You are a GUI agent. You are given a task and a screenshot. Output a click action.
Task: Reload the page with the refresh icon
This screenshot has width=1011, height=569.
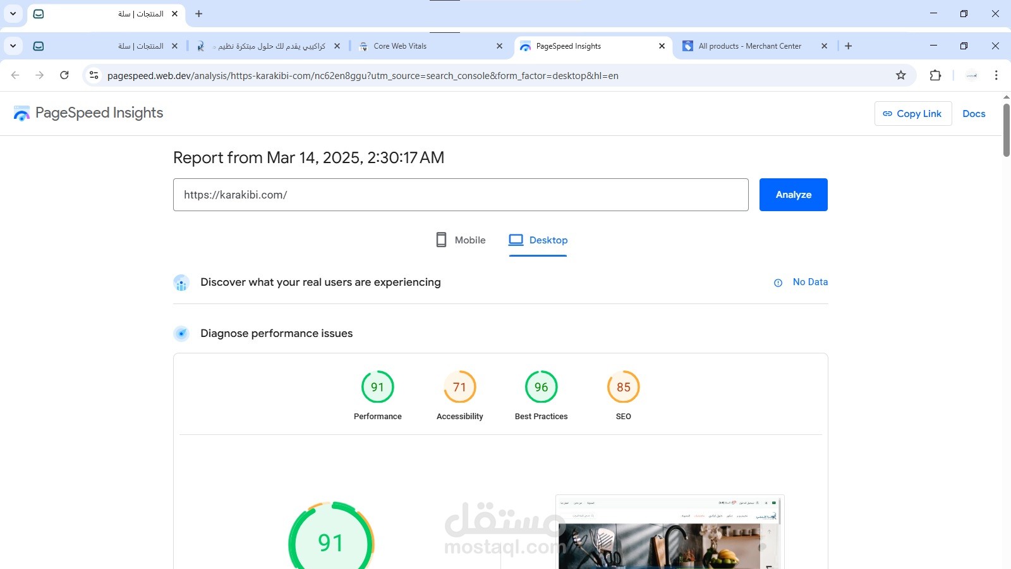[x=64, y=75]
